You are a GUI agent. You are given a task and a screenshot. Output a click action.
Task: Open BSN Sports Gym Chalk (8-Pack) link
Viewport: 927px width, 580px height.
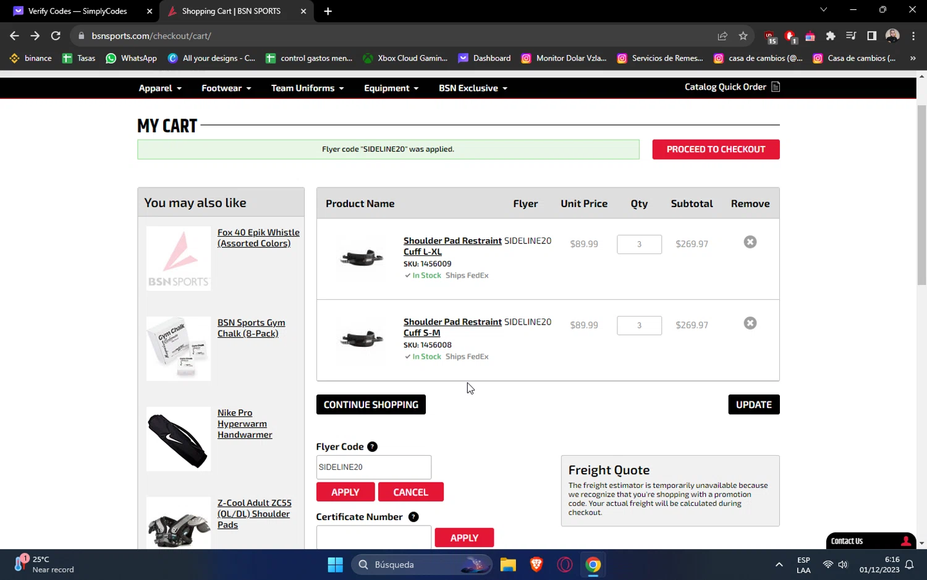point(251,328)
